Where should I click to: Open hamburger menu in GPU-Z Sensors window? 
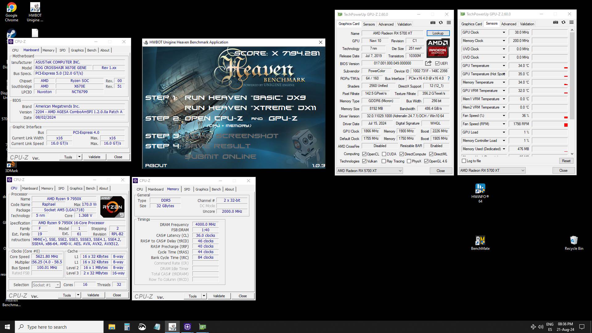pyautogui.click(x=571, y=23)
